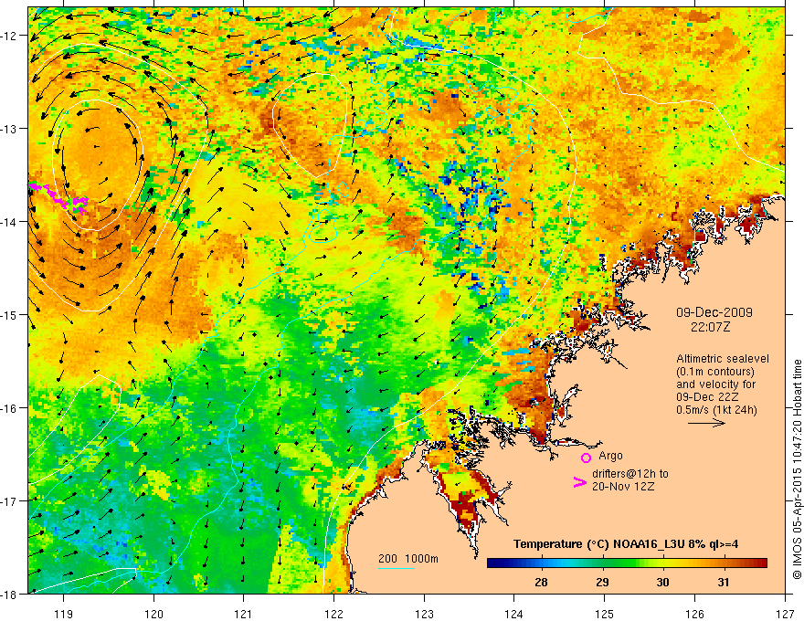Click the latitude axis label '-12'
Viewport: 804px width, 621px height.
tap(10, 35)
